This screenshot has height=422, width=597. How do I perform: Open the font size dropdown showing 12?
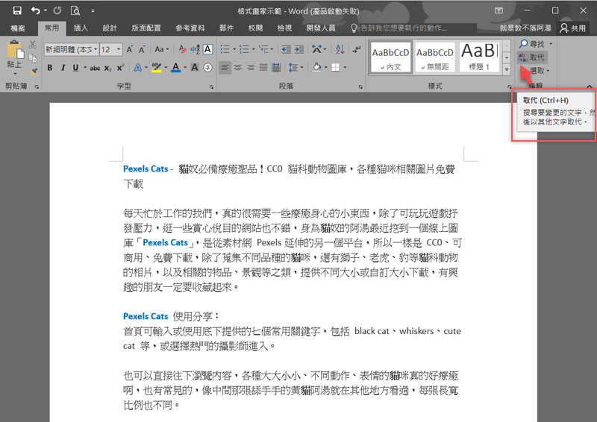pos(110,49)
